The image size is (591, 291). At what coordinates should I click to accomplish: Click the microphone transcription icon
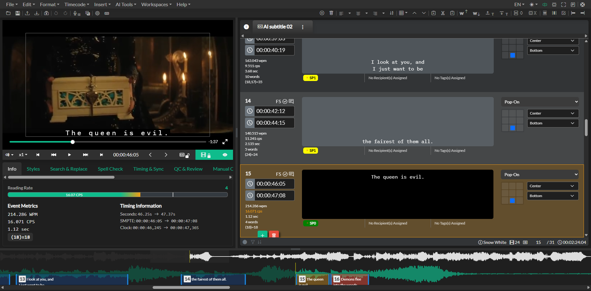tap(77, 13)
